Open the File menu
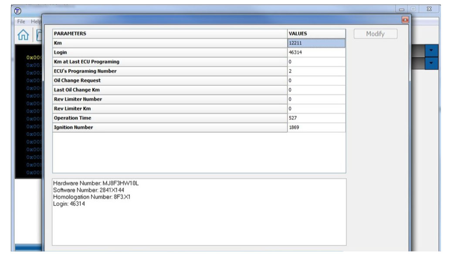This screenshot has width=451, height=261. click(21, 22)
